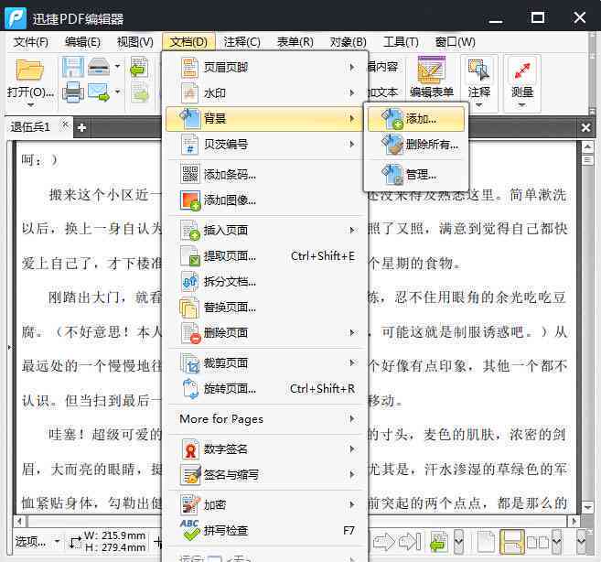Image resolution: width=601 pixels, height=562 pixels.
Task: Select 删除所有... in the background submenu
Action: (x=416, y=145)
